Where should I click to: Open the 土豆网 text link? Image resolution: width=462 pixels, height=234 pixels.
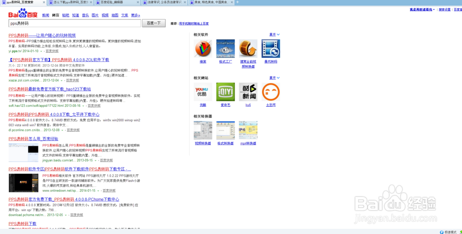[x=271, y=105]
